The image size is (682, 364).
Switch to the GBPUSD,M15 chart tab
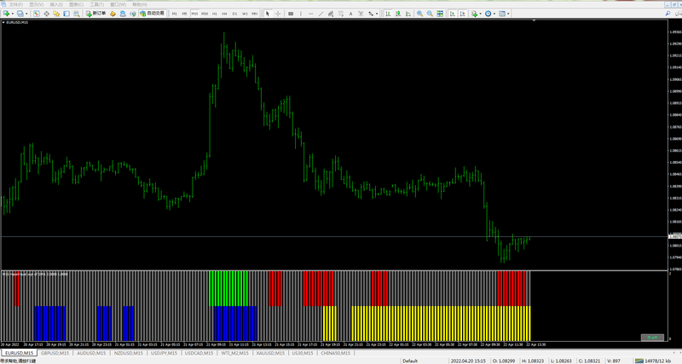click(x=55, y=353)
